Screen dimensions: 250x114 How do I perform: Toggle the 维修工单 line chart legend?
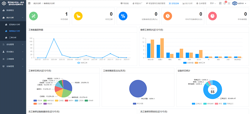[x=82, y=63]
